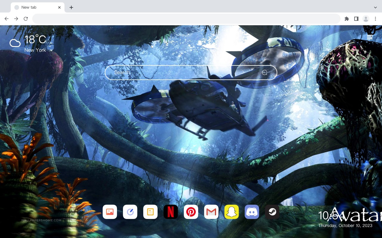Image resolution: width=382 pixels, height=238 pixels.
Task: Open the Discord shortcut
Action: pos(252,212)
